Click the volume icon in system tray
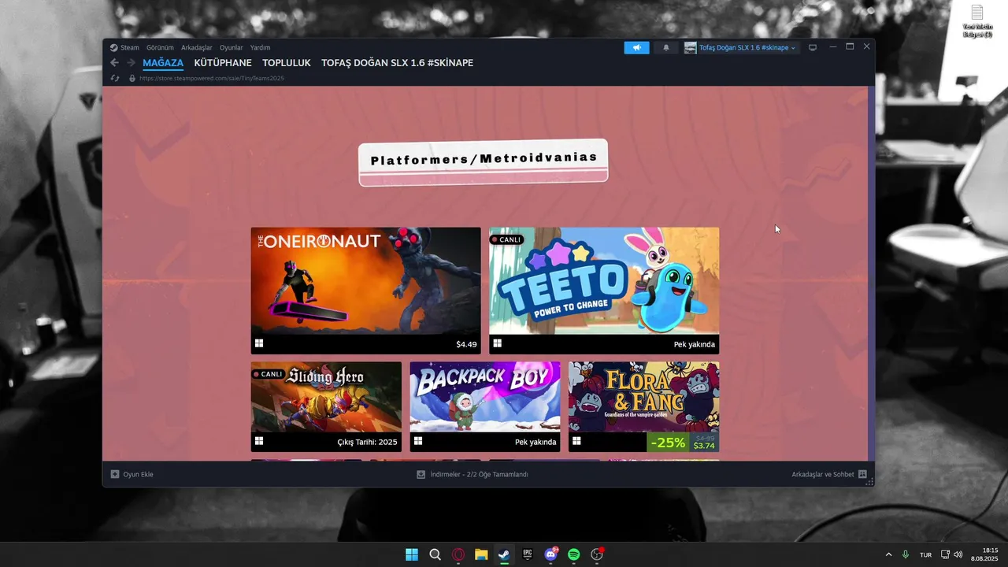The height and width of the screenshot is (567, 1008). click(958, 554)
